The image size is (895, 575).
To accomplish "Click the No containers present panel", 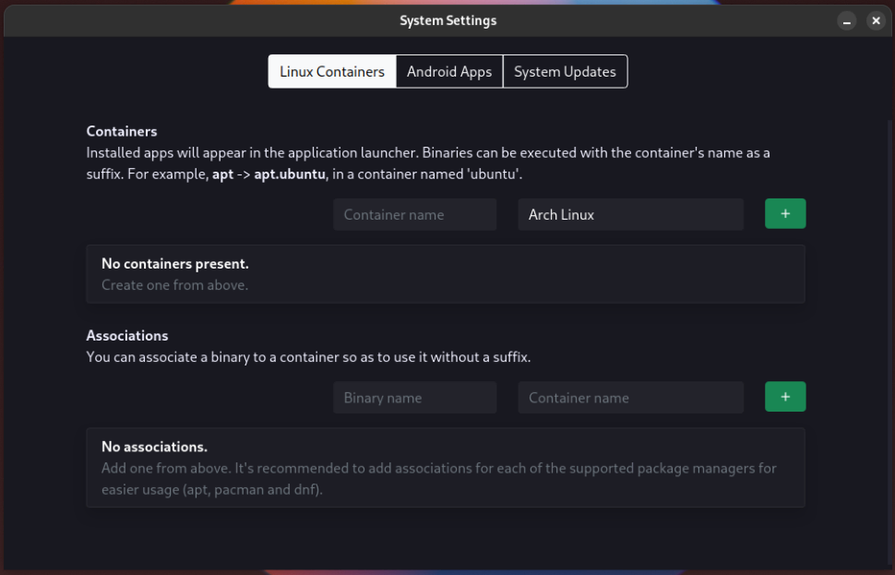I will click(446, 273).
